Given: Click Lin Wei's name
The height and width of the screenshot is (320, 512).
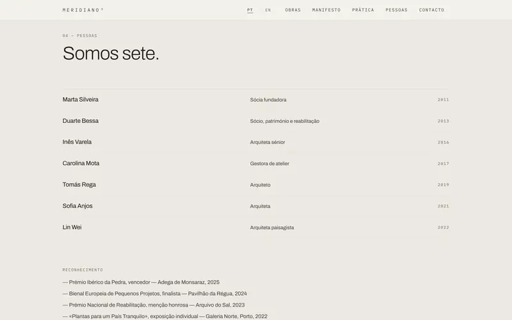Looking at the screenshot, I should click(x=72, y=227).
